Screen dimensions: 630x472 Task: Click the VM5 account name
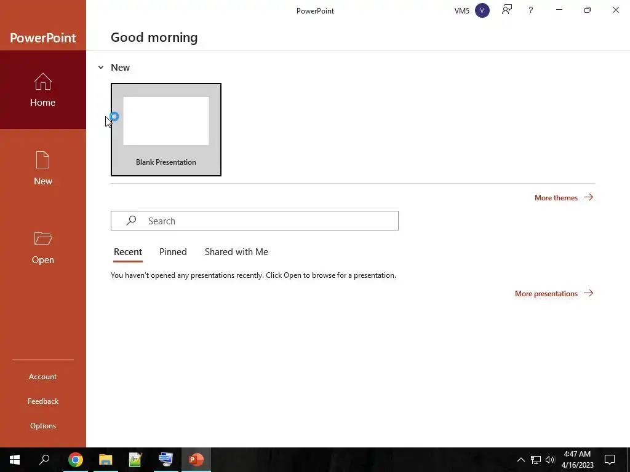point(461,11)
